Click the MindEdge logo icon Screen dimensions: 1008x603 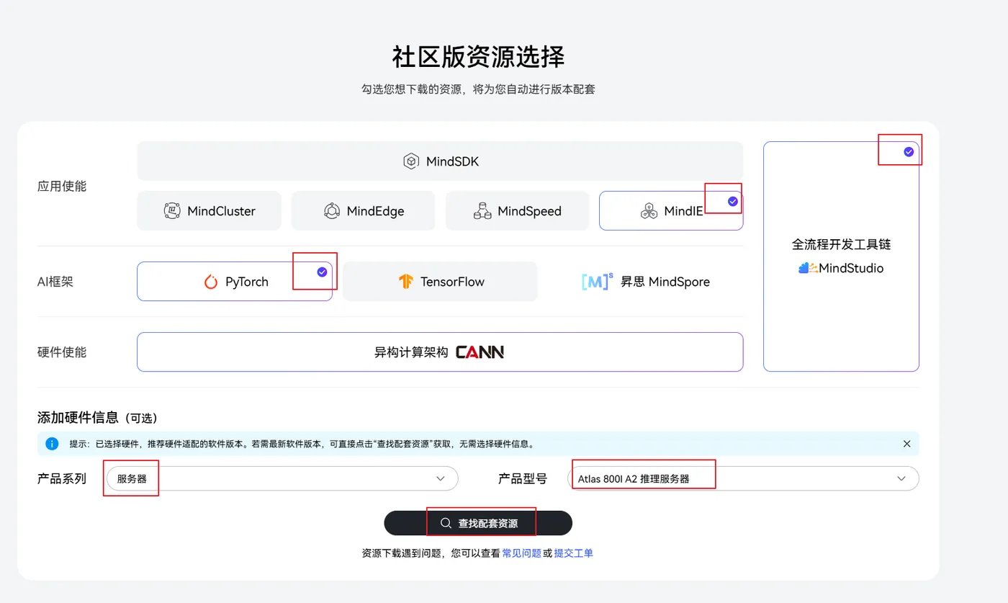coord(331,211)
